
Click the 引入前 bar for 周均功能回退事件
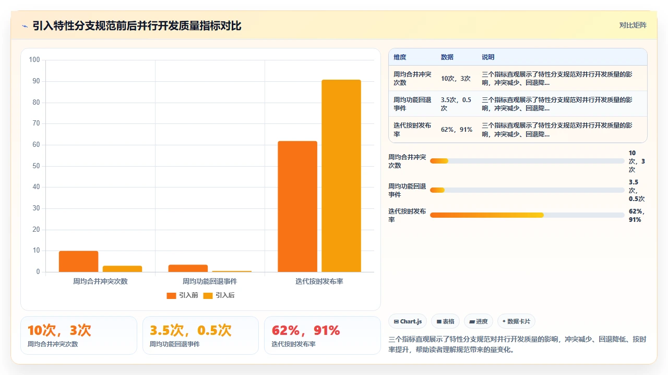[188, 268]
